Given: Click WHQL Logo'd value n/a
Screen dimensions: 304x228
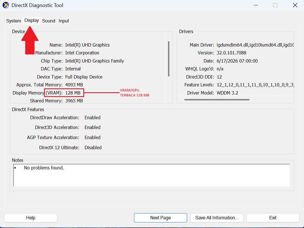Looking at the screenshot, I should pyautogui.click(x=220, y=69).
